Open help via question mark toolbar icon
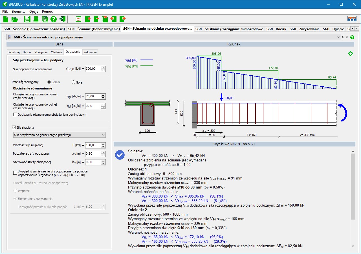The image size is (361, 254). [54, 19]
